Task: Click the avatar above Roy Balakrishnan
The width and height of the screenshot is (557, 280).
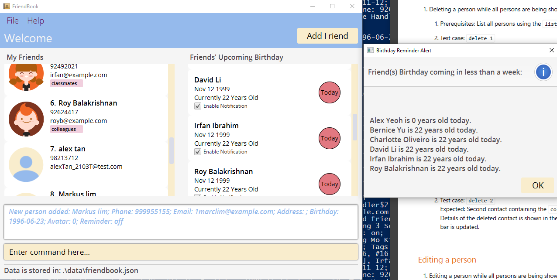Action: pos(26,77)
